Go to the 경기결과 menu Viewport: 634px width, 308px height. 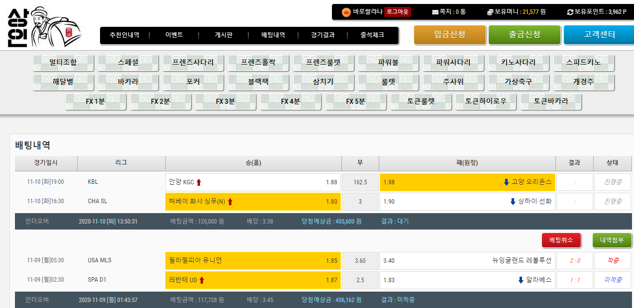click(x=322, y=35)
